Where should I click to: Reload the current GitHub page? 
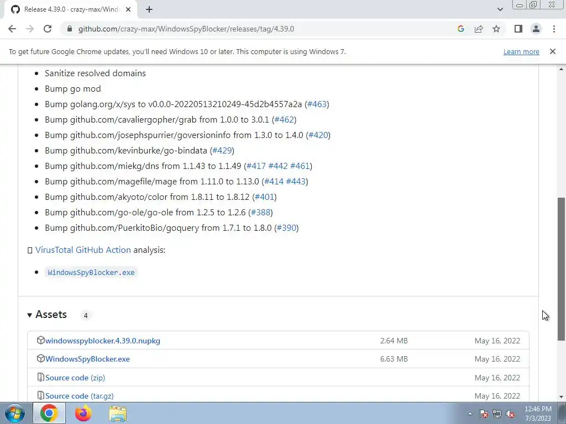pyautogui.click(x=48, y=29)
